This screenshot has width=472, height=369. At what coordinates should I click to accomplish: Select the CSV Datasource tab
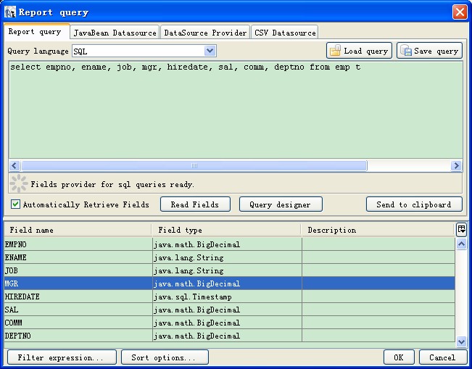coord(285,33)
